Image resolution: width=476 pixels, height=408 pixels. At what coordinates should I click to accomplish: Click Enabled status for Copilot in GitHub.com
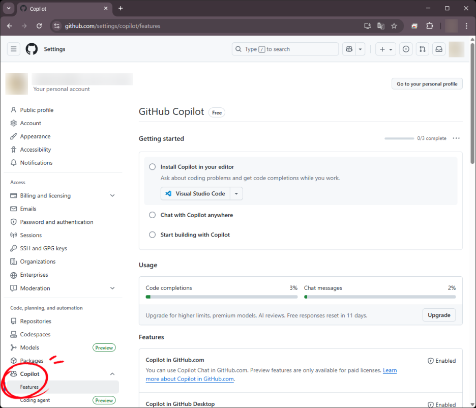tap(442, 361)
